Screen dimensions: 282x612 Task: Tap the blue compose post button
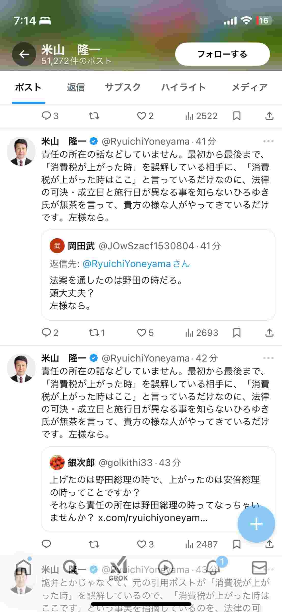tap(256, 524)
